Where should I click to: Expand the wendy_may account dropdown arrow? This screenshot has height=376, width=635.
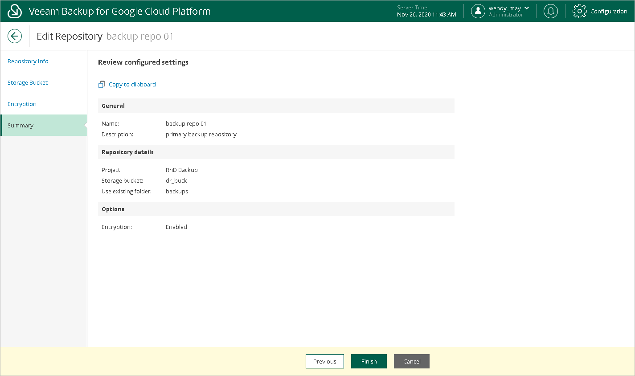(x=527, y=8)
